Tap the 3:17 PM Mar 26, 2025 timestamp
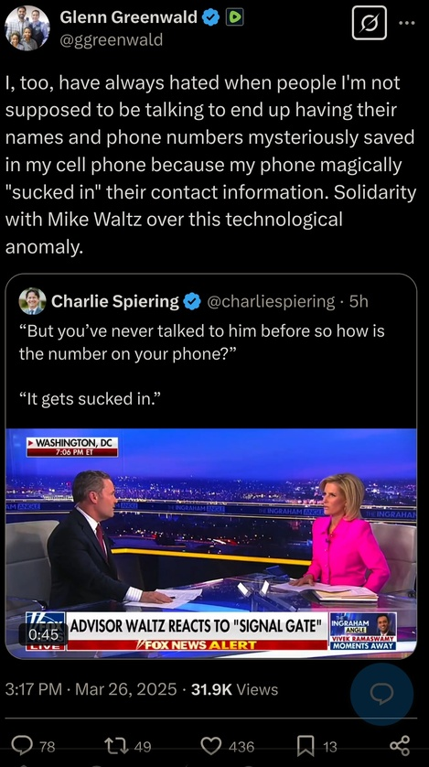The height and width of the screenshot is (767, 429). (x=91, y=690)
